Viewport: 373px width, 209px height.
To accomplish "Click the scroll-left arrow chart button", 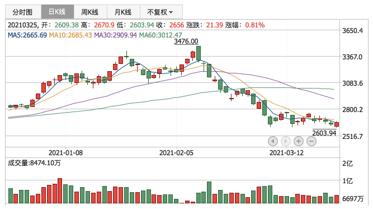I will [x=272, y=141].
